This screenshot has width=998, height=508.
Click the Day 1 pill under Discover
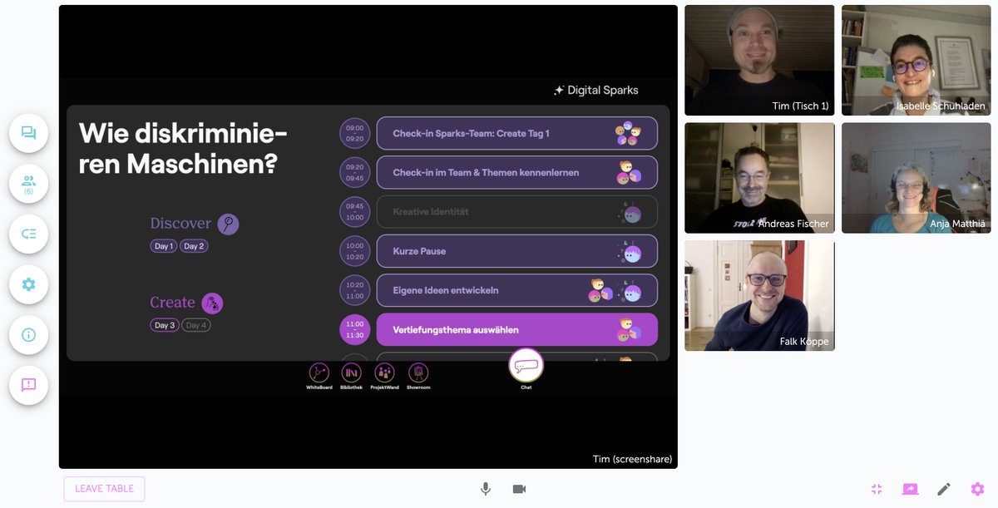point(164,246)
